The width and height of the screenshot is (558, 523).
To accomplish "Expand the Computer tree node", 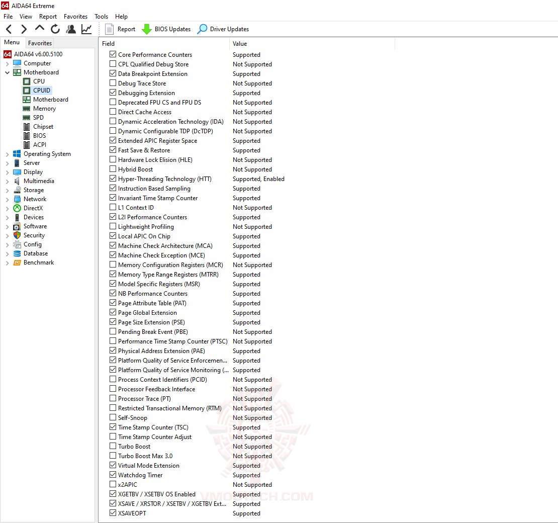I will [7, 64].
